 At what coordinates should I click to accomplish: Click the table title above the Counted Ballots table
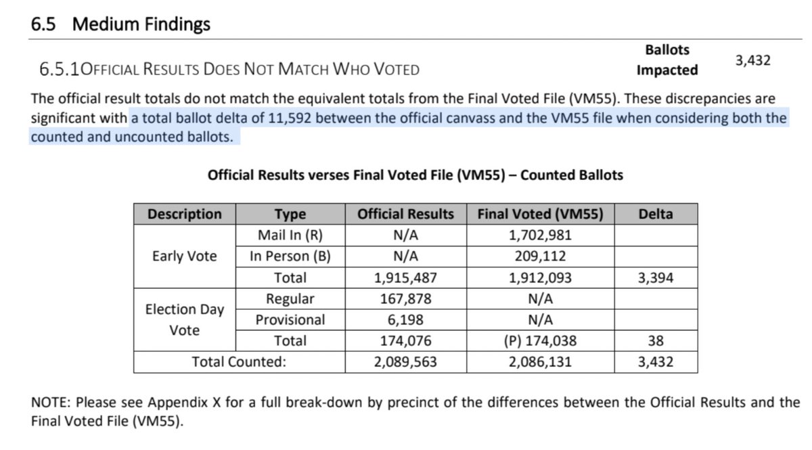click(415, 175)
